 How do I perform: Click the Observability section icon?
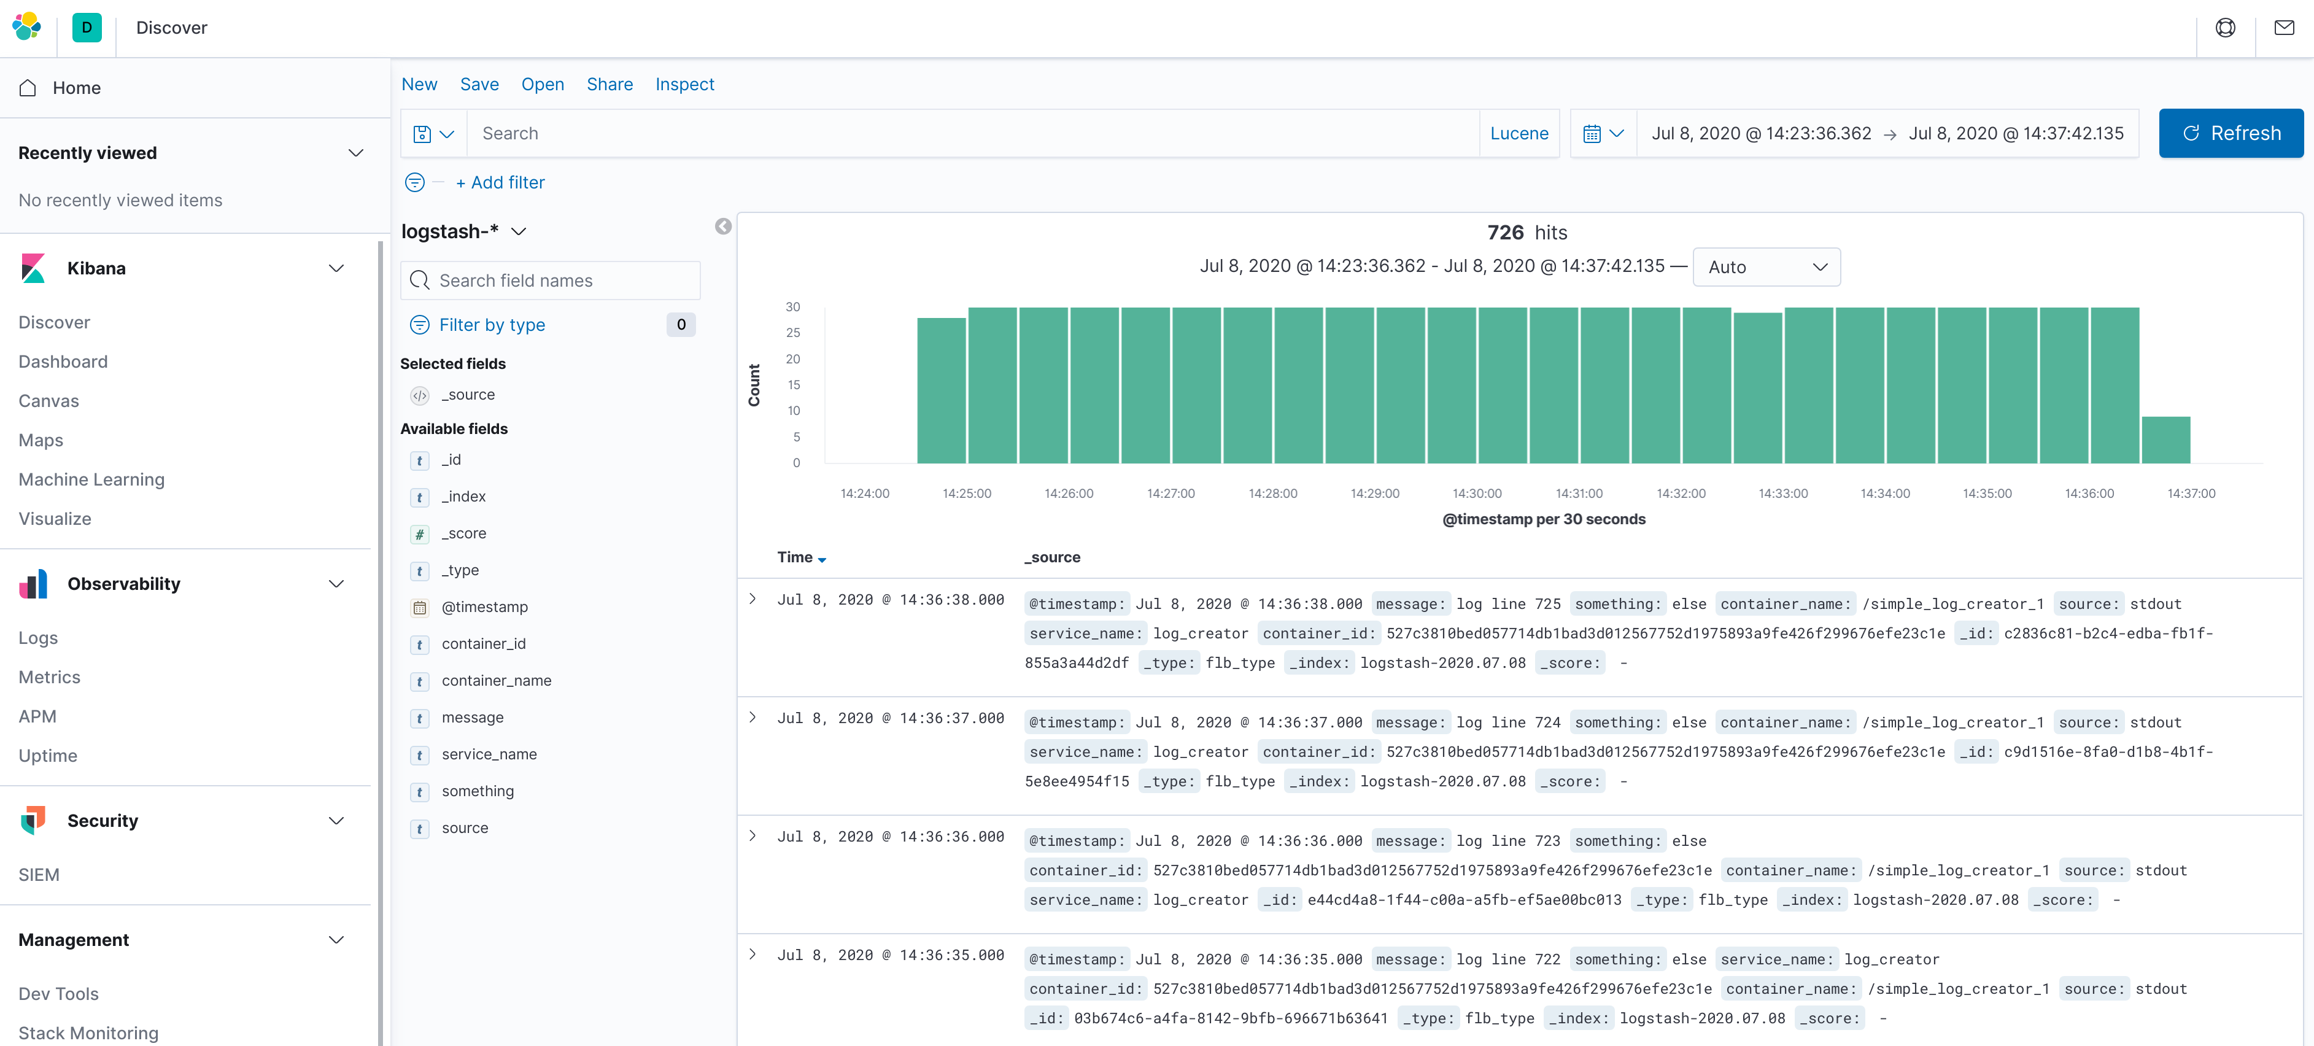(x=33, y=583)
